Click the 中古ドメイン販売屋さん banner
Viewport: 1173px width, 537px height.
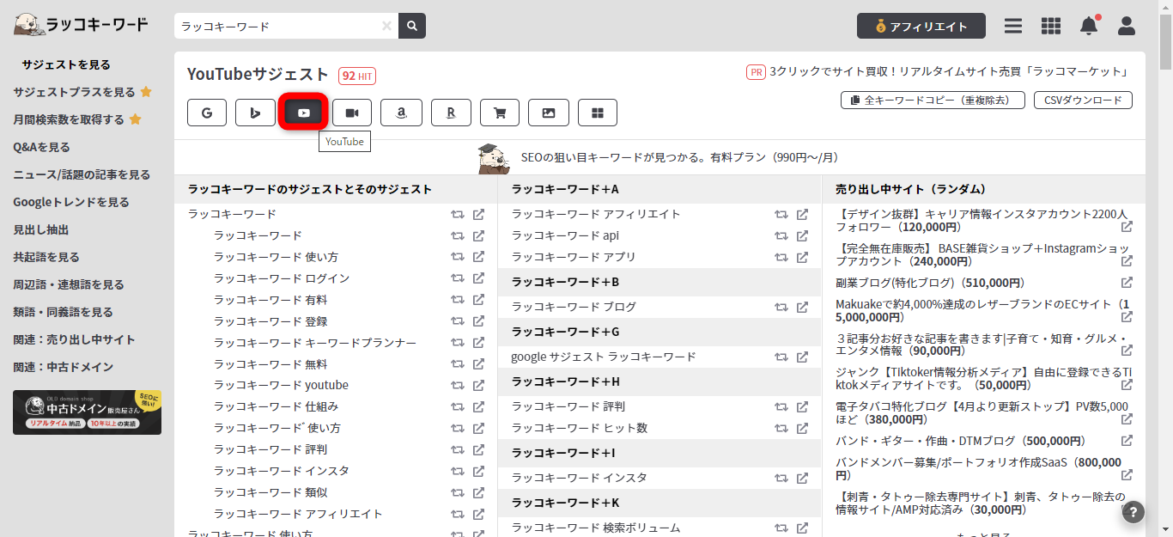tap(87, 412)
